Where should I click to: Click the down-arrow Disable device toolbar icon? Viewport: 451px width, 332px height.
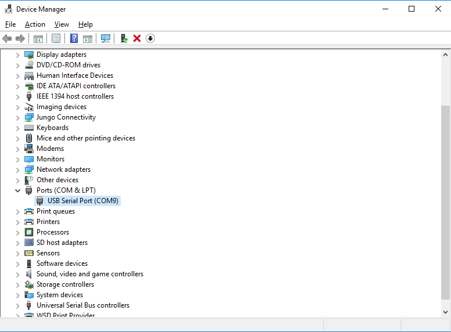pyautogui.click(x=150, y=38)
